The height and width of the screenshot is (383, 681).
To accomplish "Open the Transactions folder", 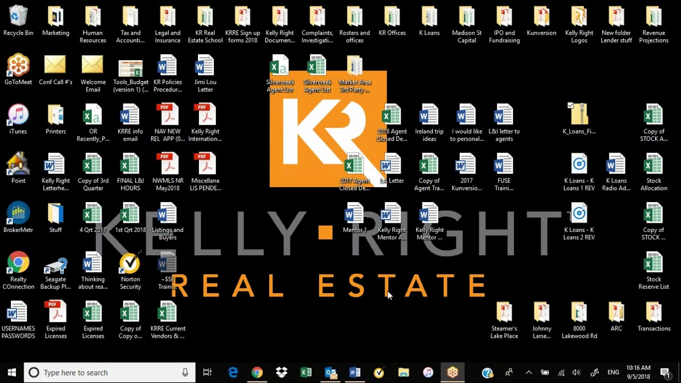I will [654, 317].
